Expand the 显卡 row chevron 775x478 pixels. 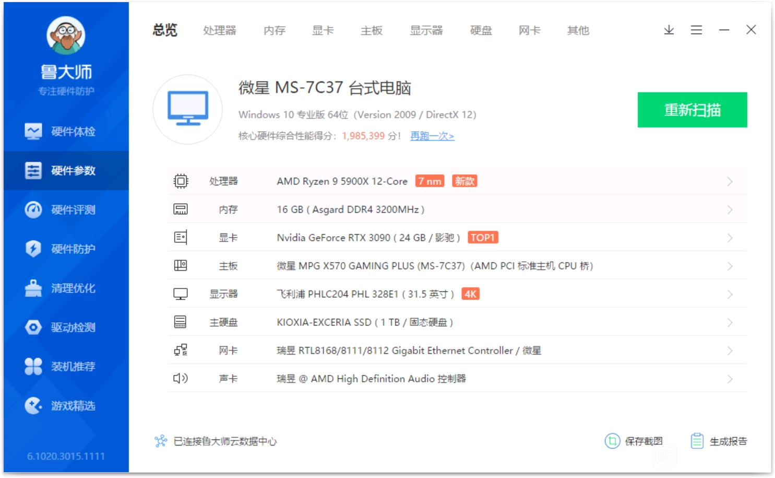[730, 238]
